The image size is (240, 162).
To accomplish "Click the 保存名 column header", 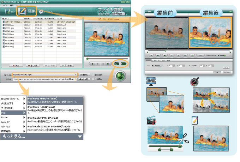I will pyautogui.click(x=66, y=18).
